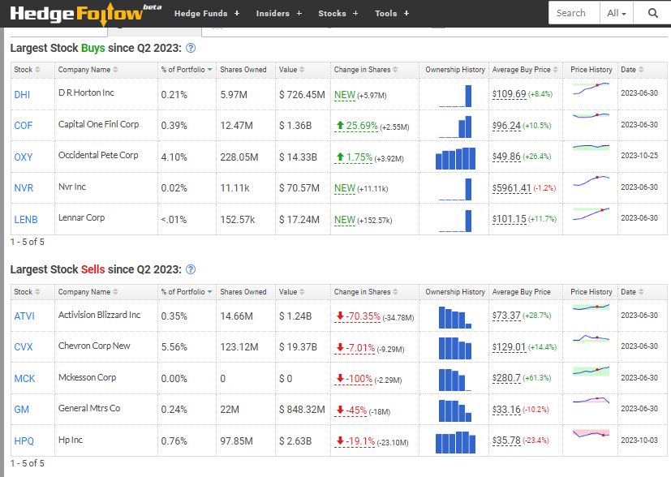Image resolution: width=671 pixels, height=477 pixels.
Task: View ATVI price history sparkline
Action: click(591, 307)
